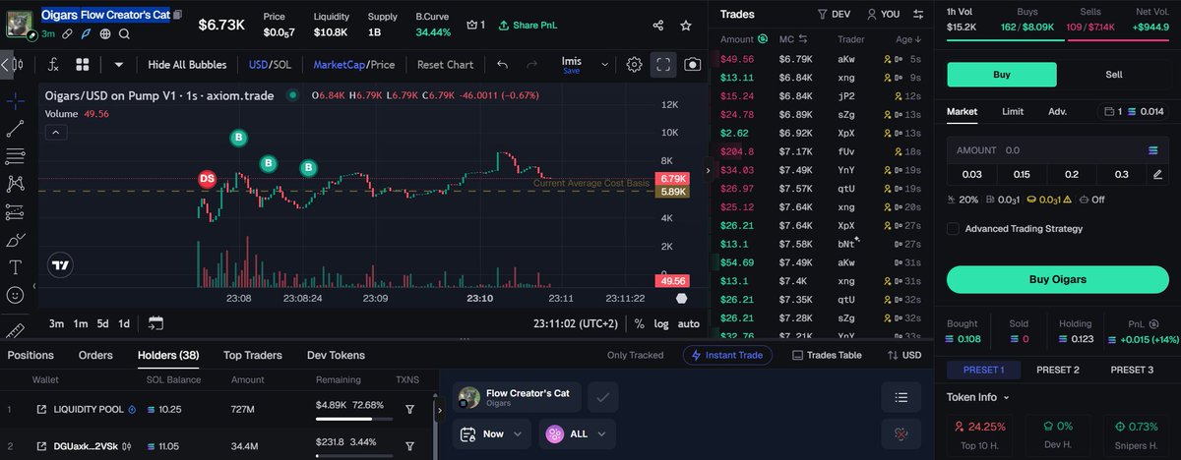Toggle log scale on chart
1181x460 pixels.
tap(661, 323)
